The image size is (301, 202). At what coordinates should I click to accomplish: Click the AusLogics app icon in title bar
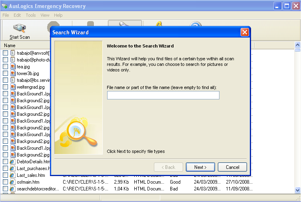4,6
